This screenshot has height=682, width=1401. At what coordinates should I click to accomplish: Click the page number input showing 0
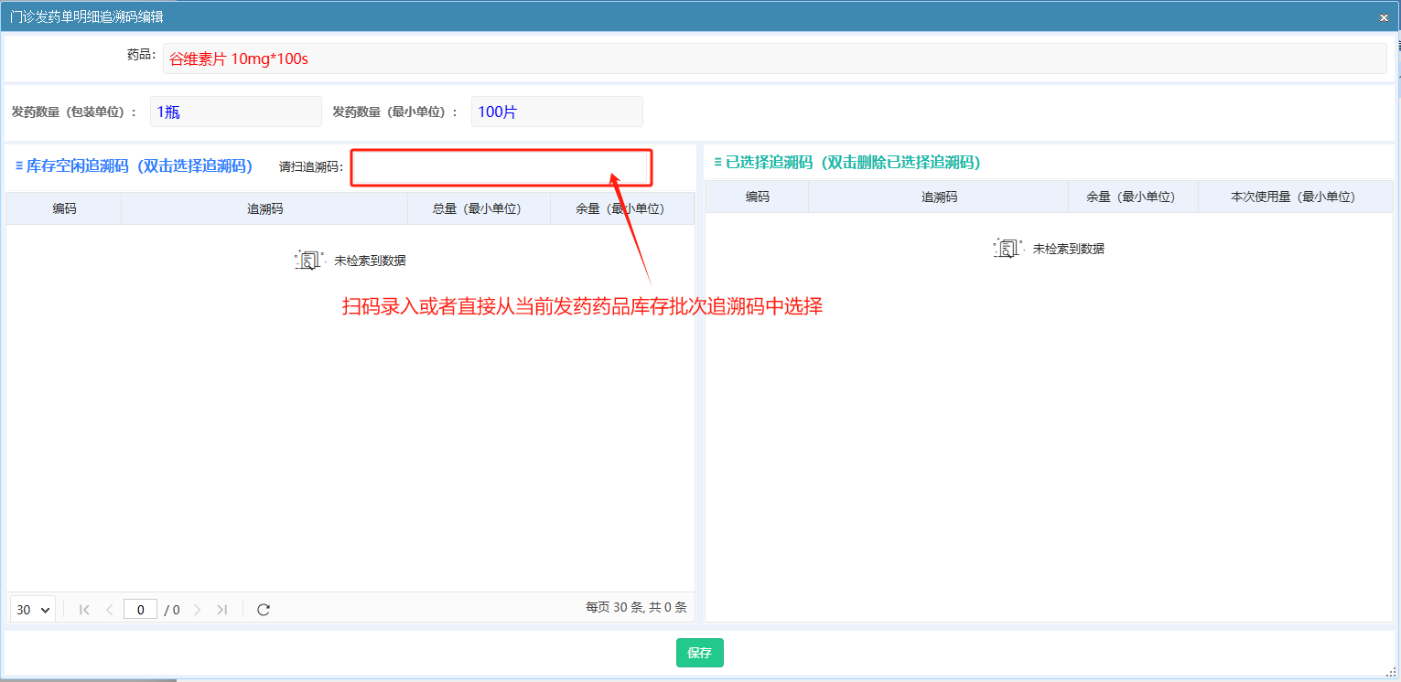click(140, 610)
